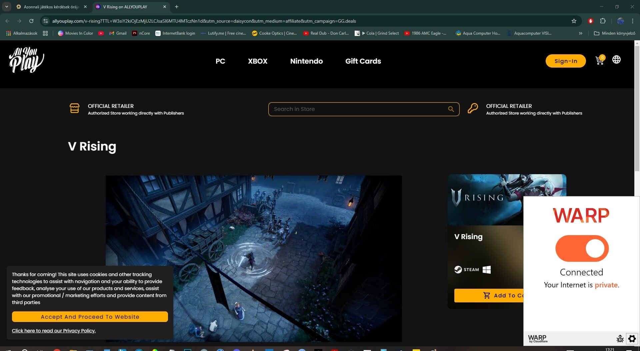
Task: Open Lutify.me bookmark
Action: tap(223, 33)
